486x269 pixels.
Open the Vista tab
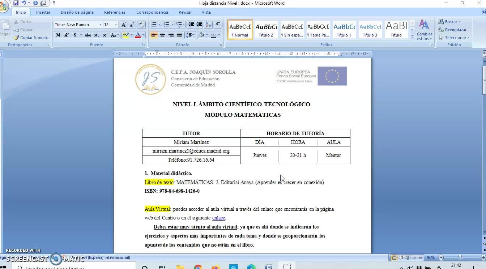coord(206,12)
